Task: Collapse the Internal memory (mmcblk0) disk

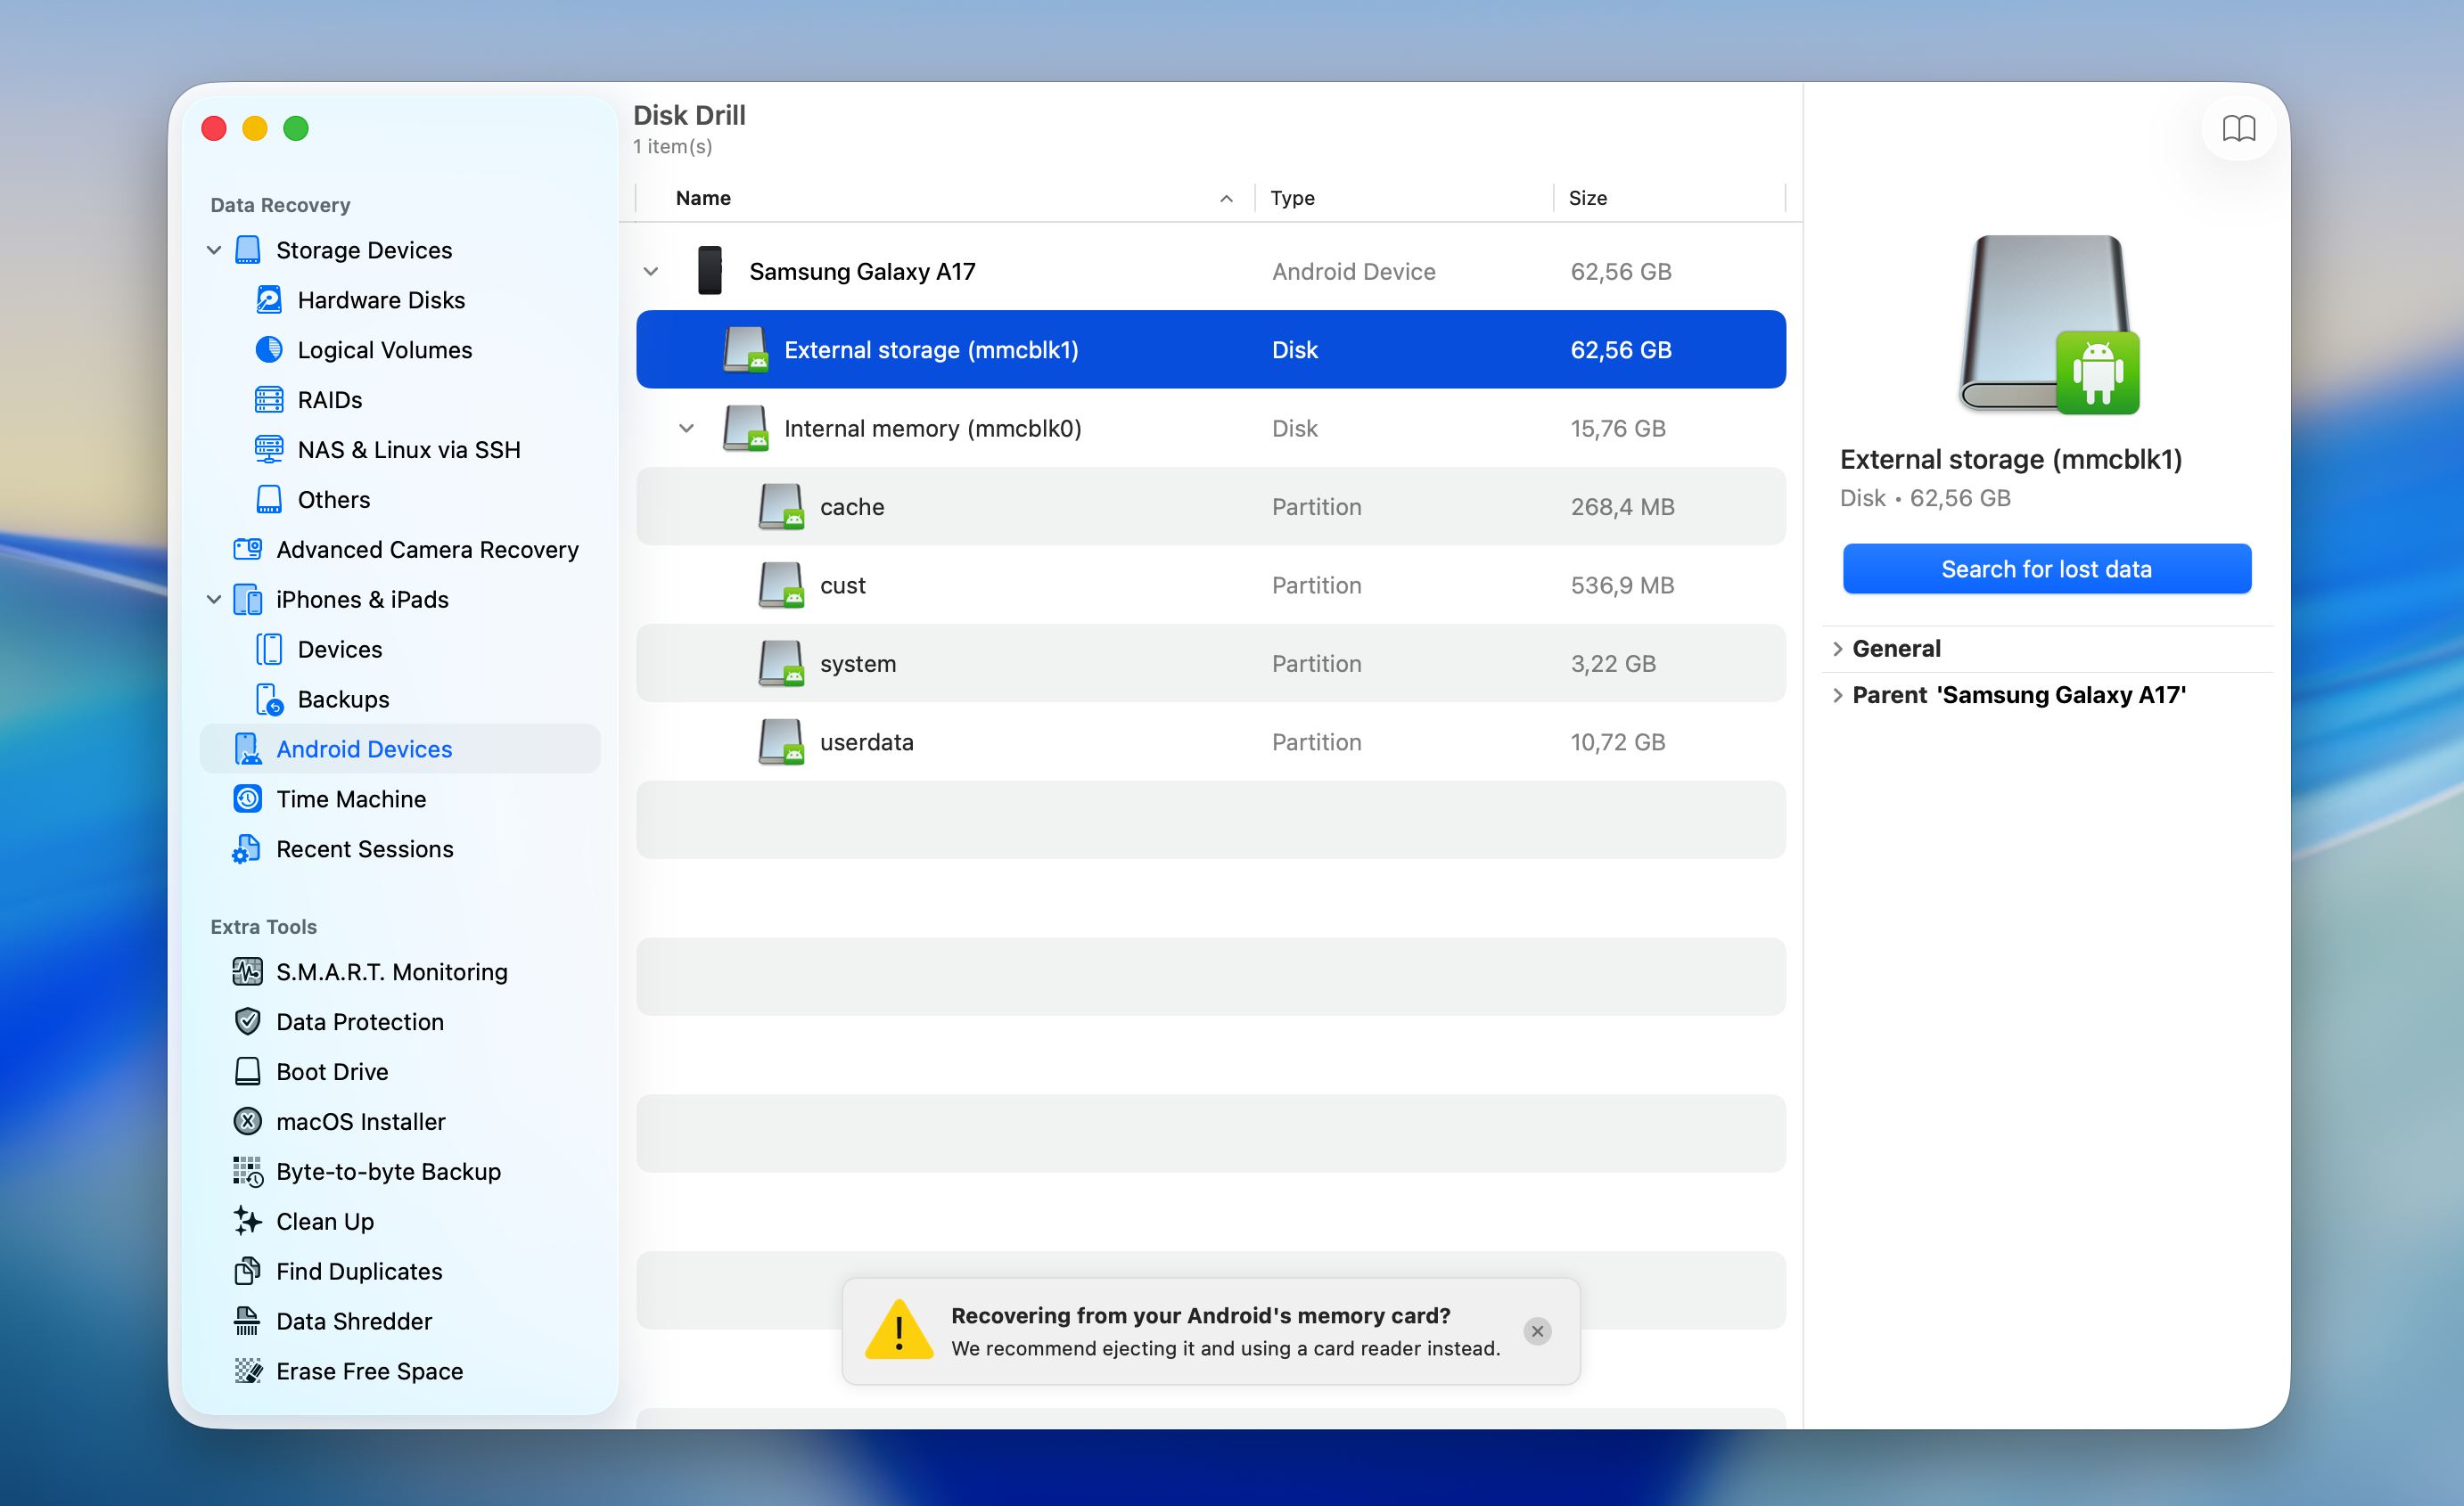Action: [686, 428]
